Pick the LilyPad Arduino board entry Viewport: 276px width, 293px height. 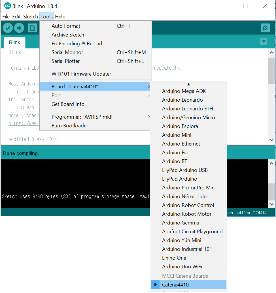pyautogui.click(x=188, y=179)
